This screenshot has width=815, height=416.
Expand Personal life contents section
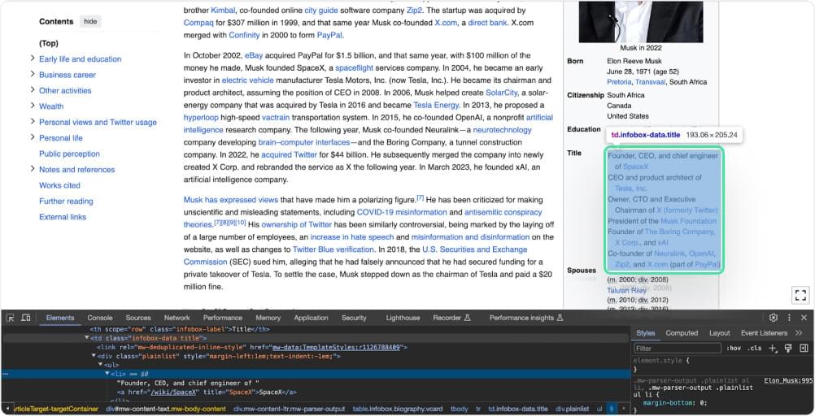pos(33,137)
